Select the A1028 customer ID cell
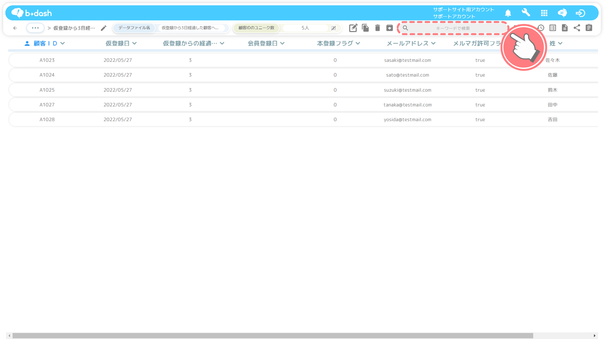Image resolution: width=604 pixels, height=339 pixels. coord(47,120)
